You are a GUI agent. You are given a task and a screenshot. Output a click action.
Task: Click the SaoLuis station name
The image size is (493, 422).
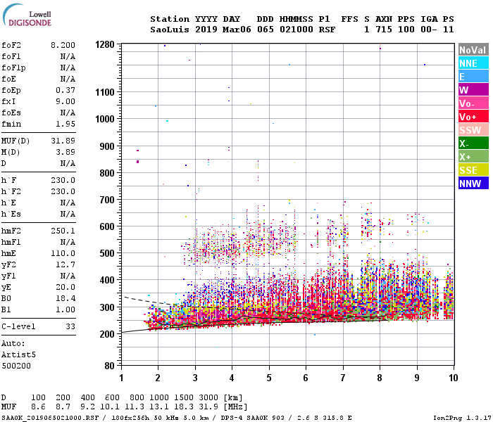click(x=170, y=30)
